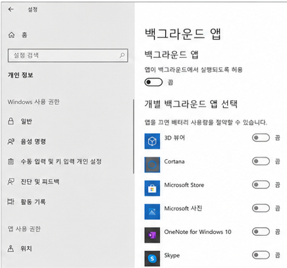Click the OneNote app icon

(152, 235)
